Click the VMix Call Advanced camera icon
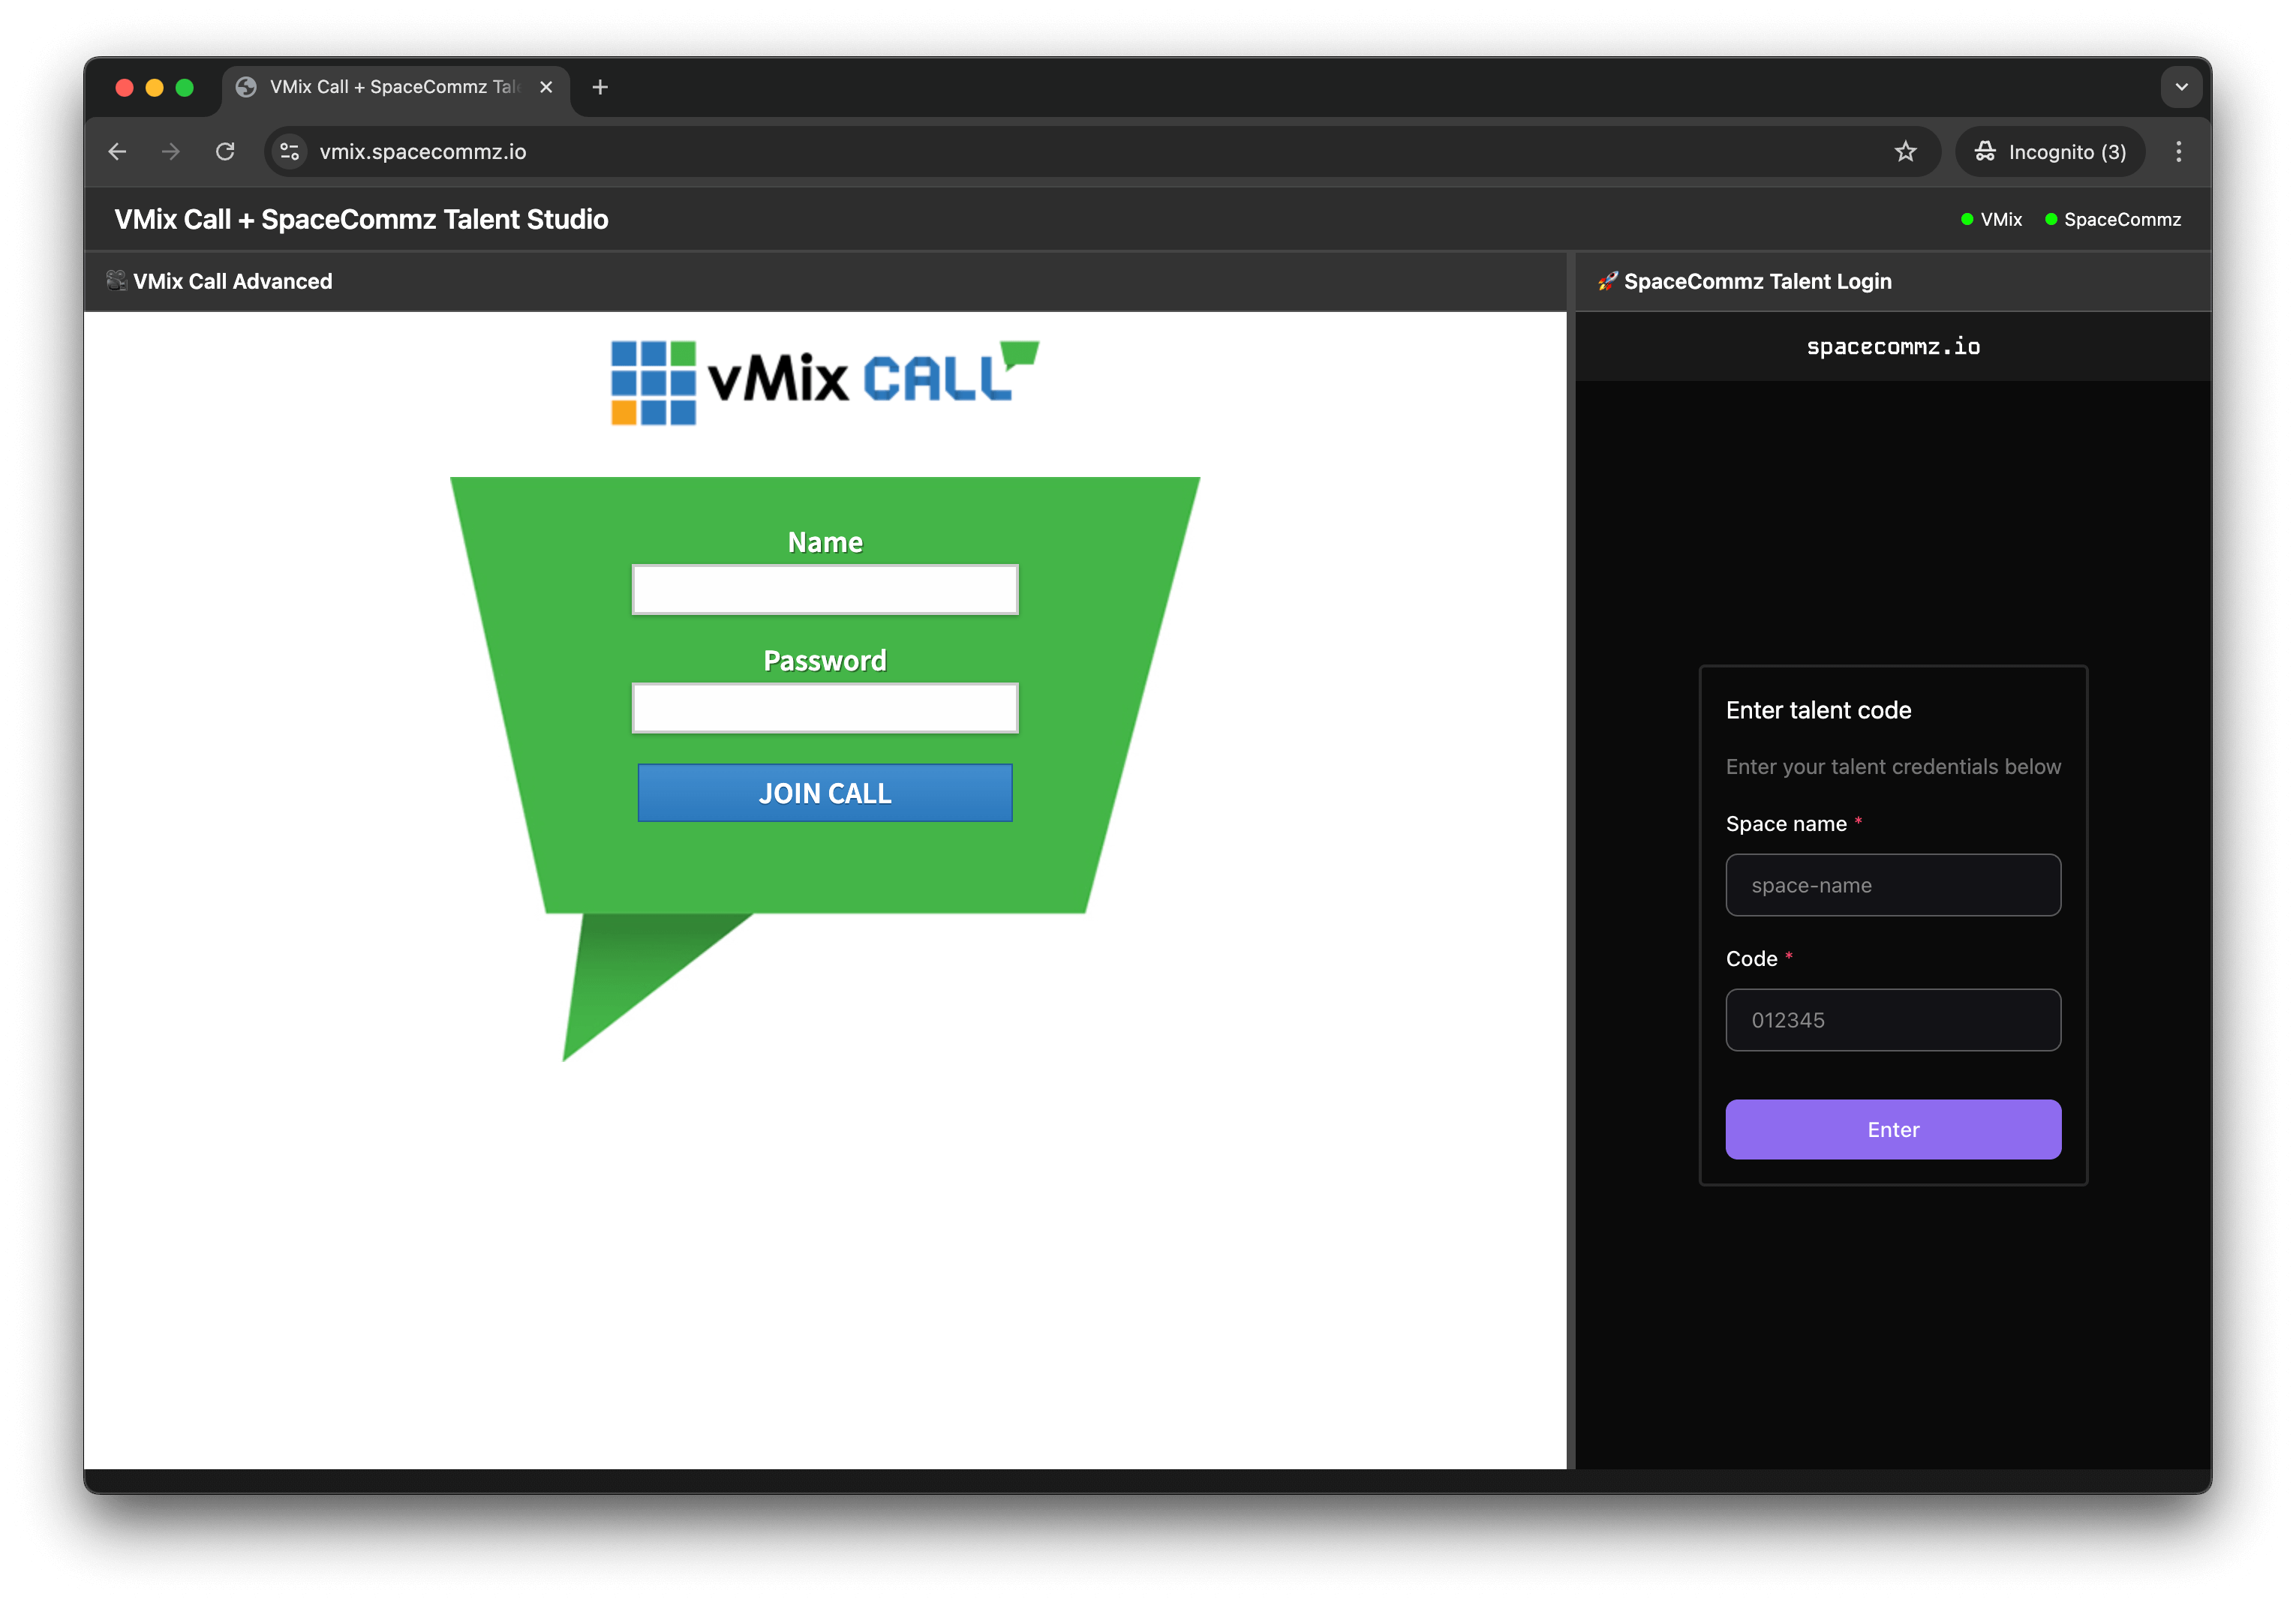This screenshot has width=2296, height=1605. tap(116, 280)
